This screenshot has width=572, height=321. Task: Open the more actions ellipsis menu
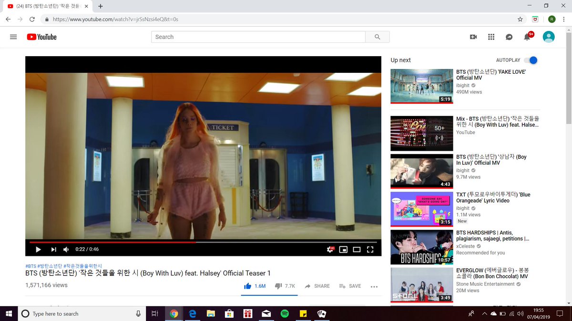[x=374, y=286]
